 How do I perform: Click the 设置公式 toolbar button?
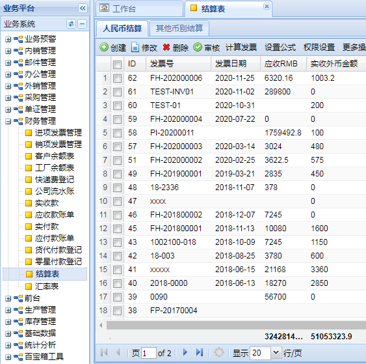click(x=280, y=48)
